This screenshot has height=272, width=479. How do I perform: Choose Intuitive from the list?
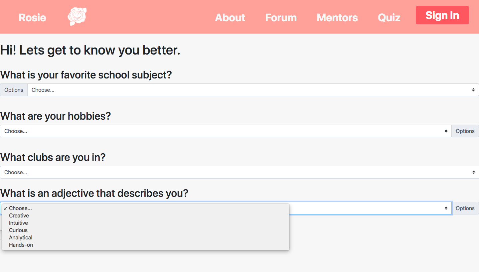(18, 223)
